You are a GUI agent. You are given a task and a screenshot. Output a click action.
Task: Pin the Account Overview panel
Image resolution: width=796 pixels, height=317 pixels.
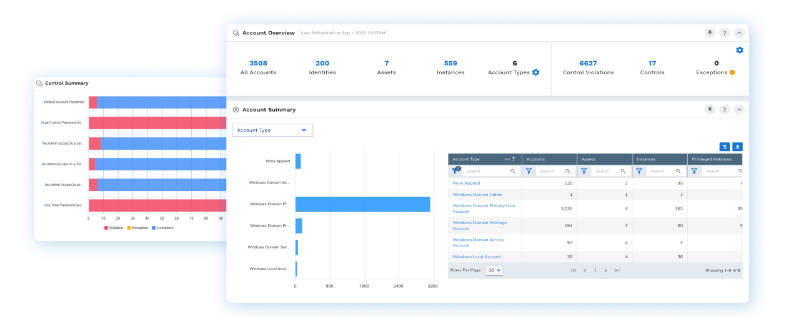(710, 33)
